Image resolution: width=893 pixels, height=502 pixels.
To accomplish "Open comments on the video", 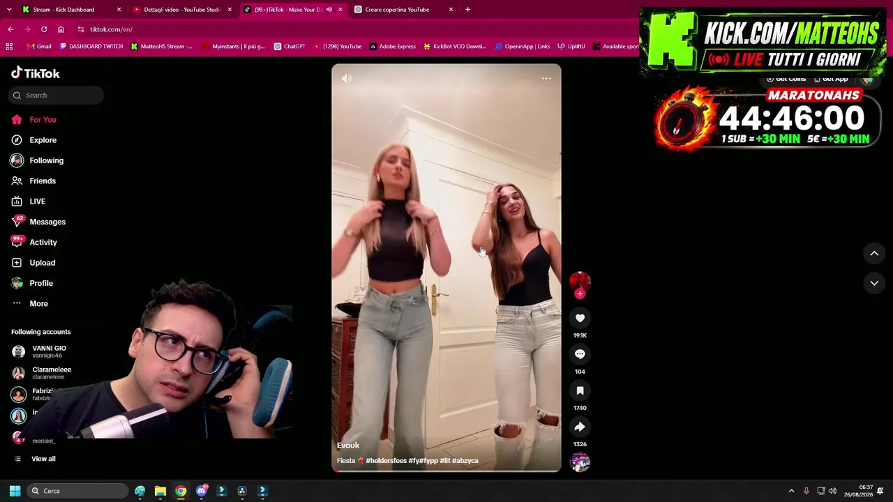I will pos(580,354).
